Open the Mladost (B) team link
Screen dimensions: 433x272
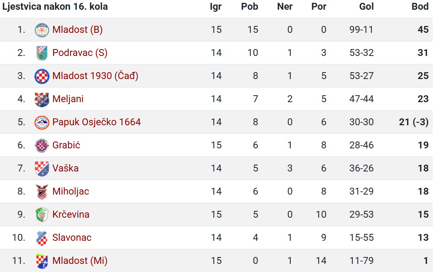coord(77,30)
